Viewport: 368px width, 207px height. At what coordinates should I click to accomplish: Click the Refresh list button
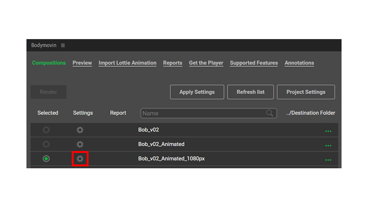point(250,92)
